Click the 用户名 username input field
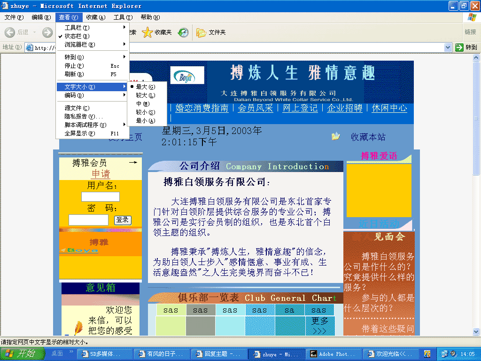 [x=101, y=196]
